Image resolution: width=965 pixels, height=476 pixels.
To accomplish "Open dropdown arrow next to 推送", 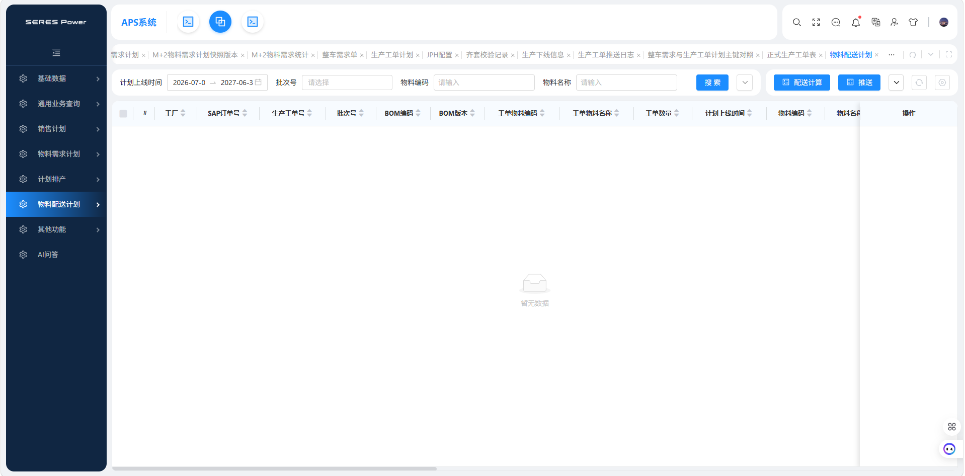I will (896, 83).
